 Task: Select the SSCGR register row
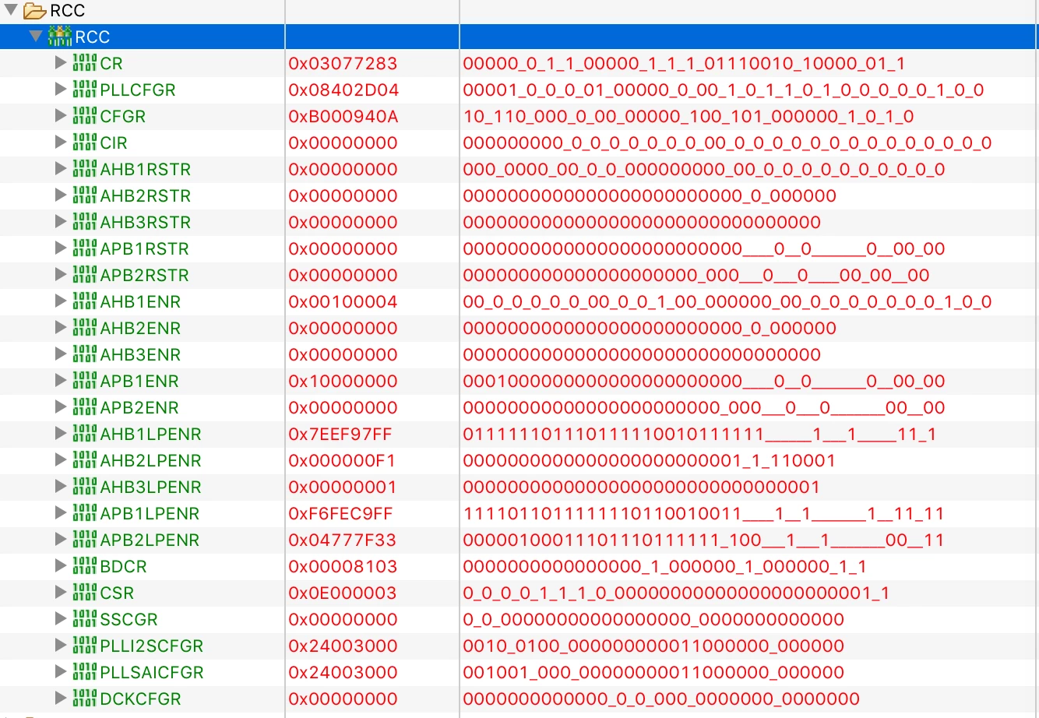(x=519, y=619)
